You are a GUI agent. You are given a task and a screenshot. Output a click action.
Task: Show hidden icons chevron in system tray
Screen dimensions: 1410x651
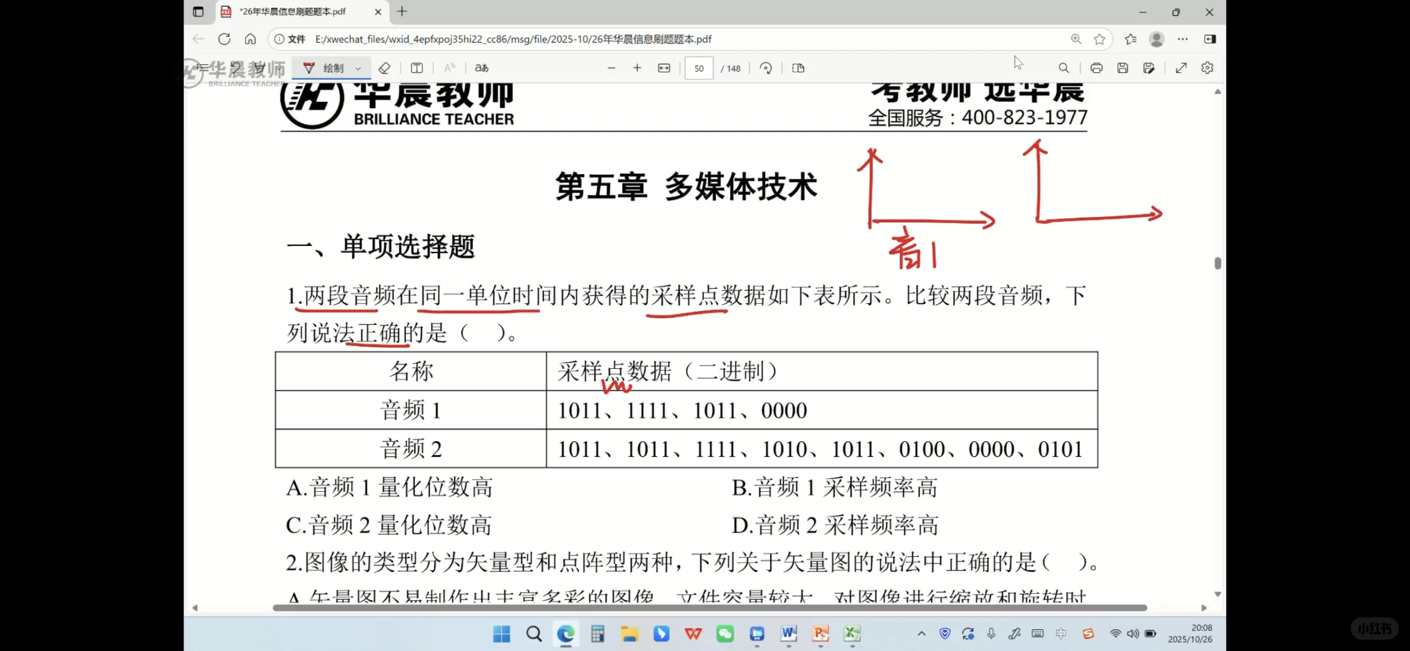point(921,634)
